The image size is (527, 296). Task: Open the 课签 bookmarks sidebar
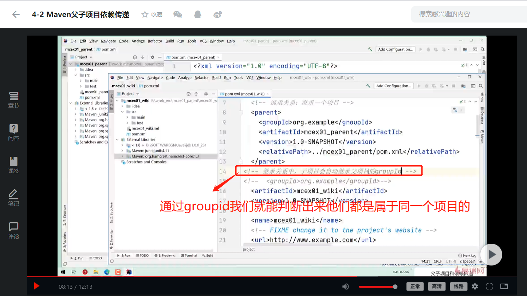pyautogui.click(x=13, y=165)
